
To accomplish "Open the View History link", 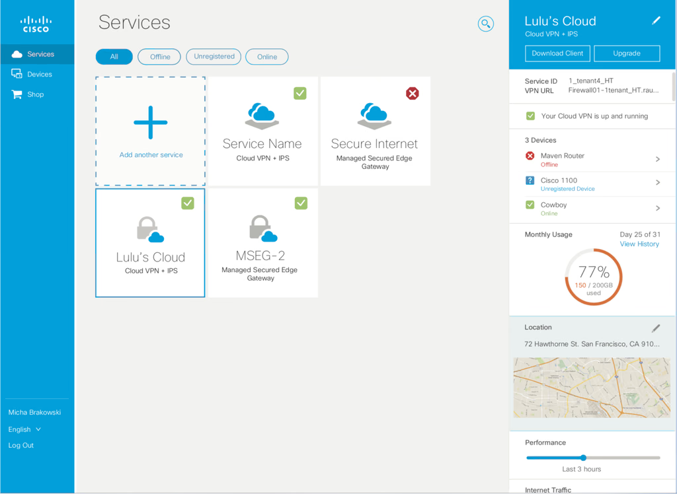I will point(639,244).
